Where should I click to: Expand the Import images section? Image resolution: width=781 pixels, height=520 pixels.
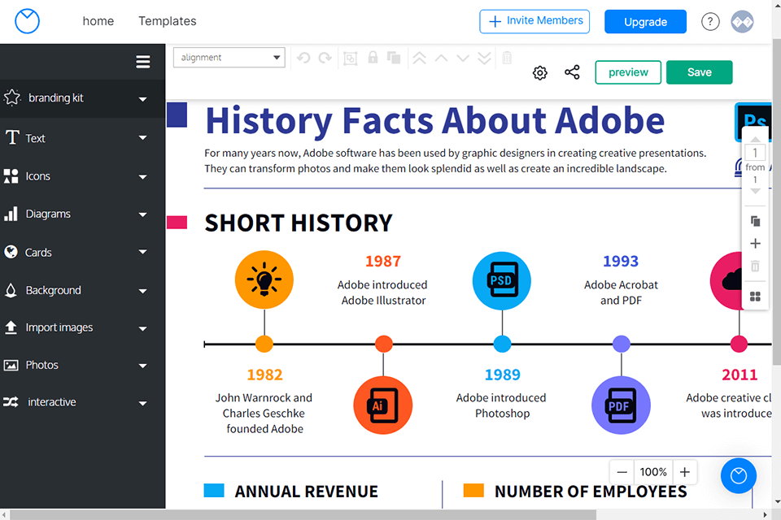(x=82, y=327)
